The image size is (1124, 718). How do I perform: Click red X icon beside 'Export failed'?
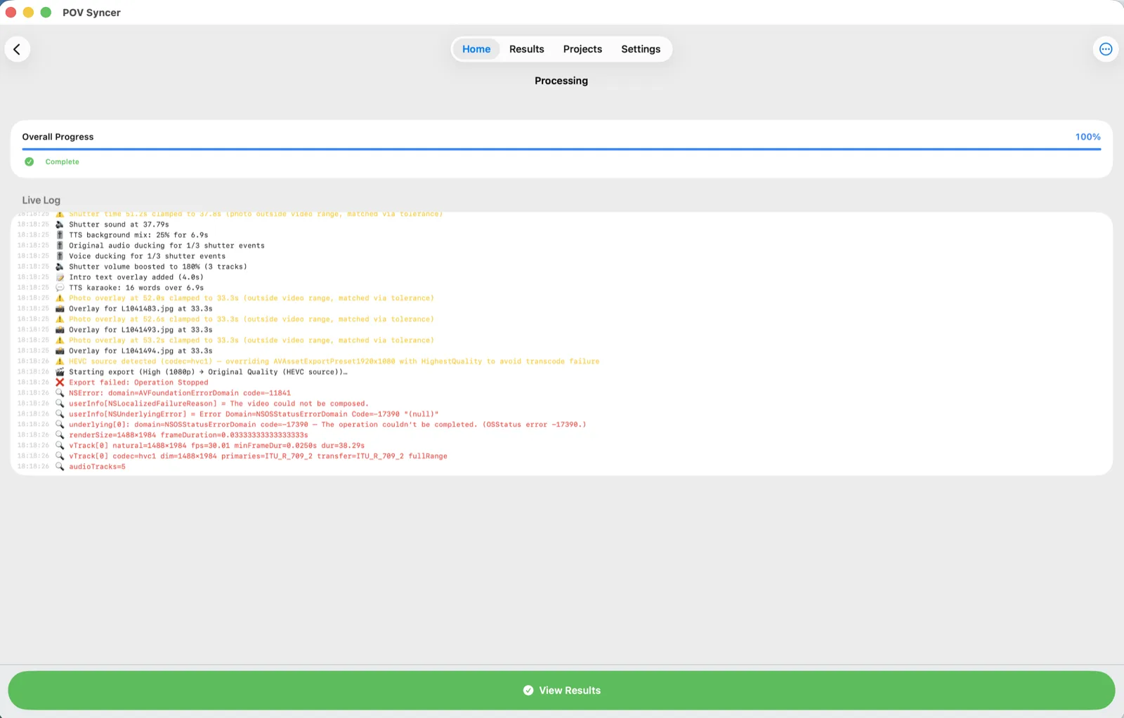(60, 383)
